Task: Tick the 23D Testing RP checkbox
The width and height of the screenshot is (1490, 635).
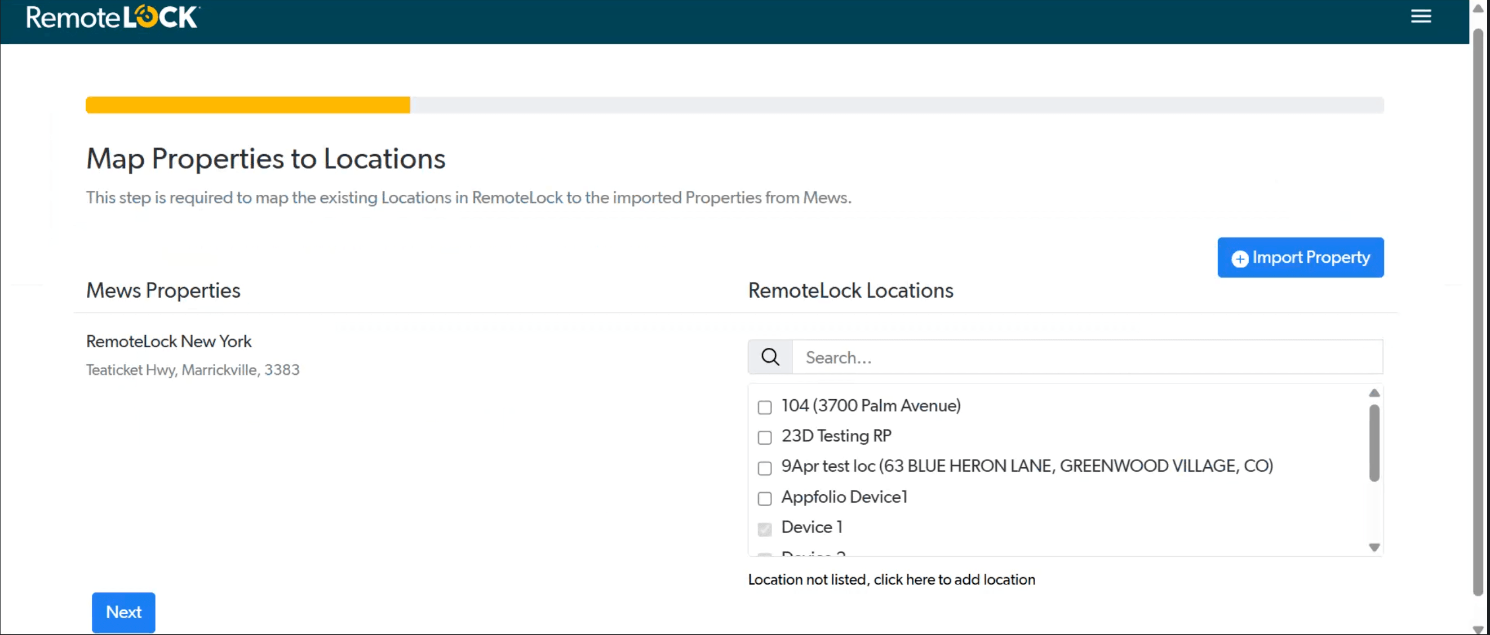Action: 764,437
